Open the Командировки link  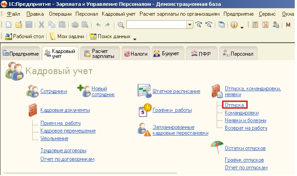pos(241,113)
